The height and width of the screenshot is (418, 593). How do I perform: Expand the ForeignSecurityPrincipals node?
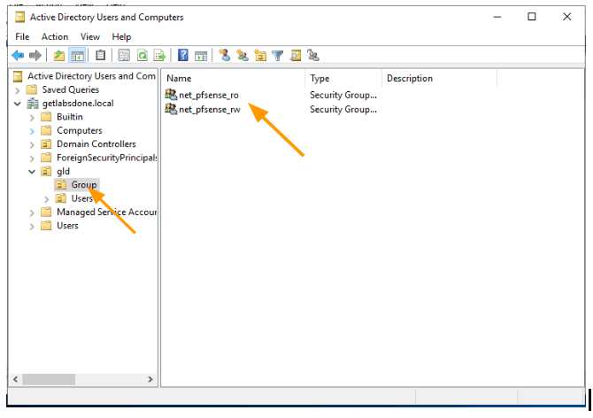click(32, 159)
